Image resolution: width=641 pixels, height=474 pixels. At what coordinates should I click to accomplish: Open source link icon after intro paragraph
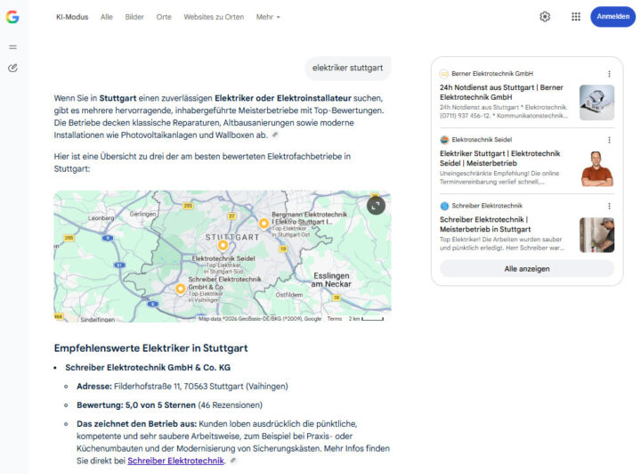(275, 135)
